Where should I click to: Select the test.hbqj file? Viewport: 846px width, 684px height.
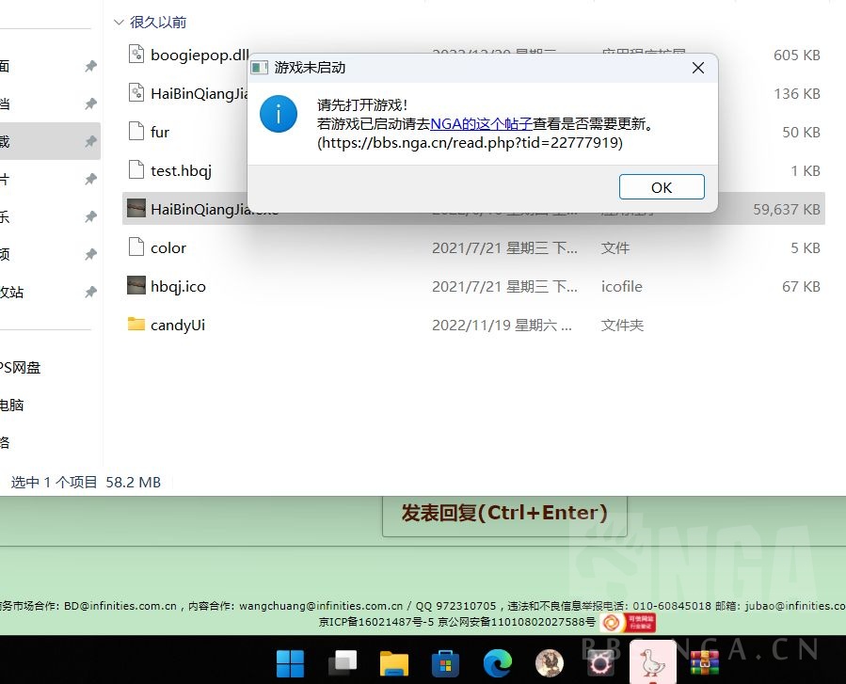[179, 170]
